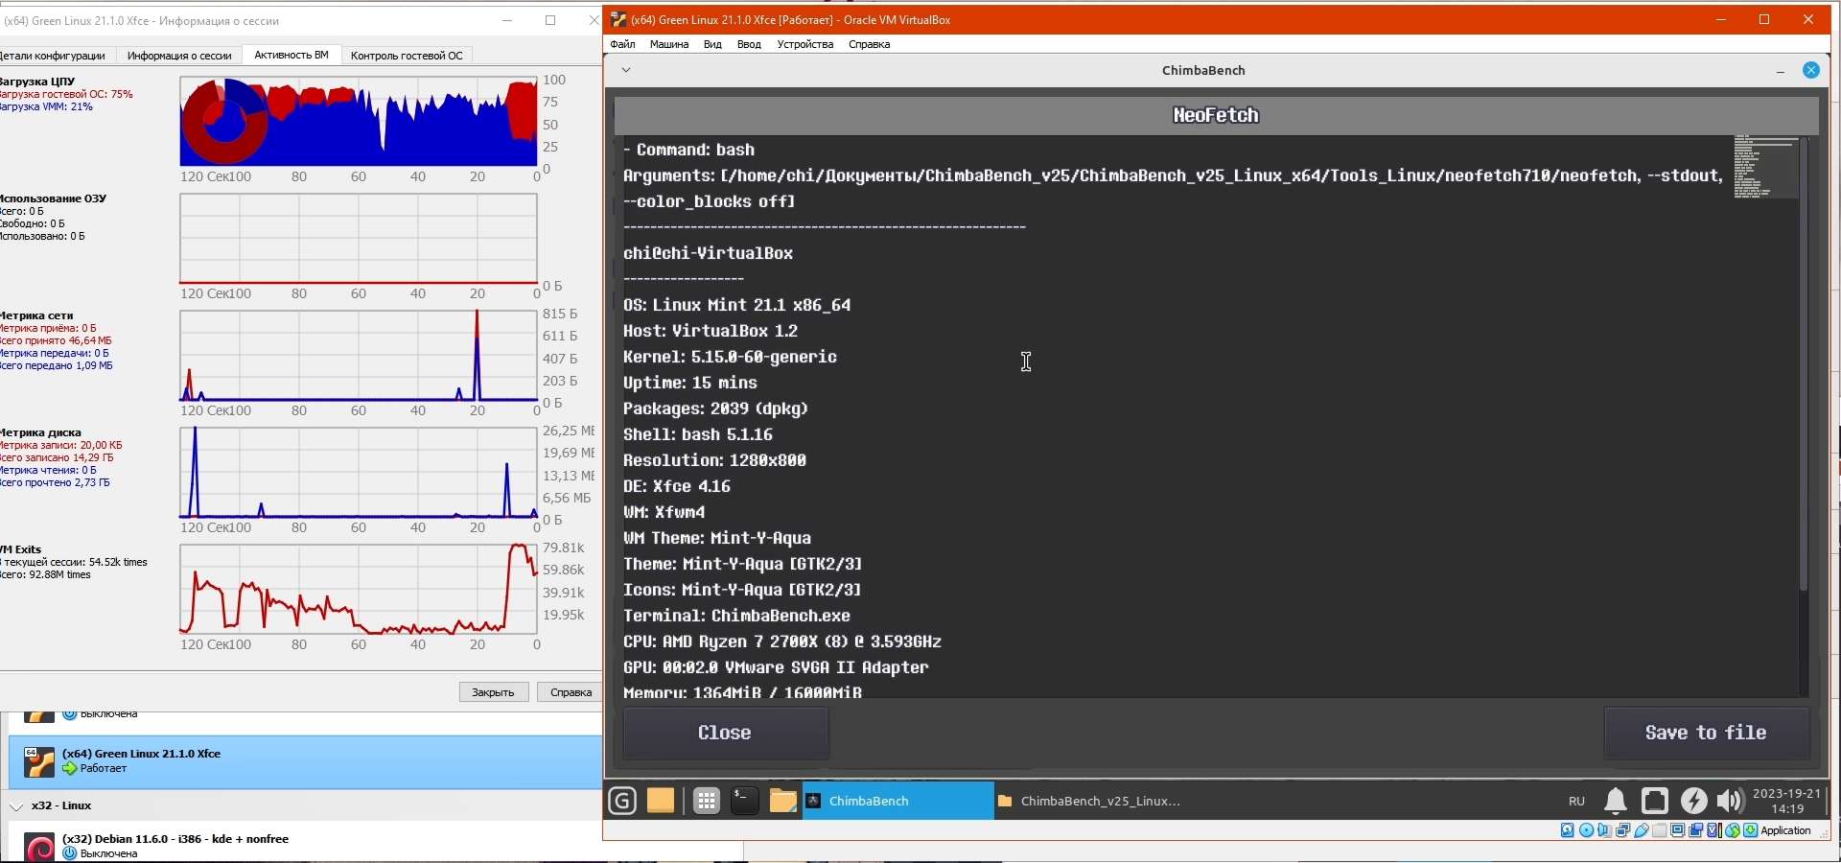Click the line 'Packages: 2039 (dpkg)'

716,408
